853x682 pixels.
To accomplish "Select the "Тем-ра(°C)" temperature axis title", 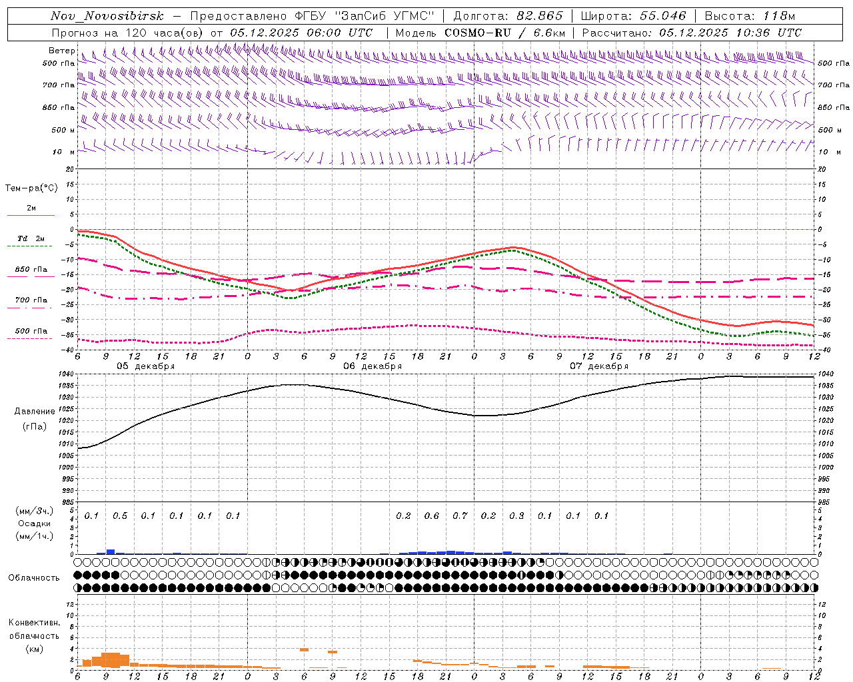I will [31, 188].
